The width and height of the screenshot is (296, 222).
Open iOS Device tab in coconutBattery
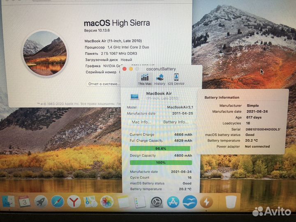(176, 79)
